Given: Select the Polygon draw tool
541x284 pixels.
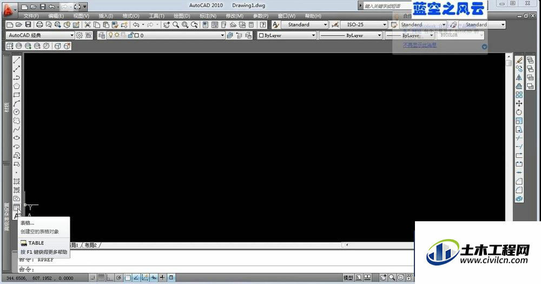Looking at the screenshot, I should [17, 86].
